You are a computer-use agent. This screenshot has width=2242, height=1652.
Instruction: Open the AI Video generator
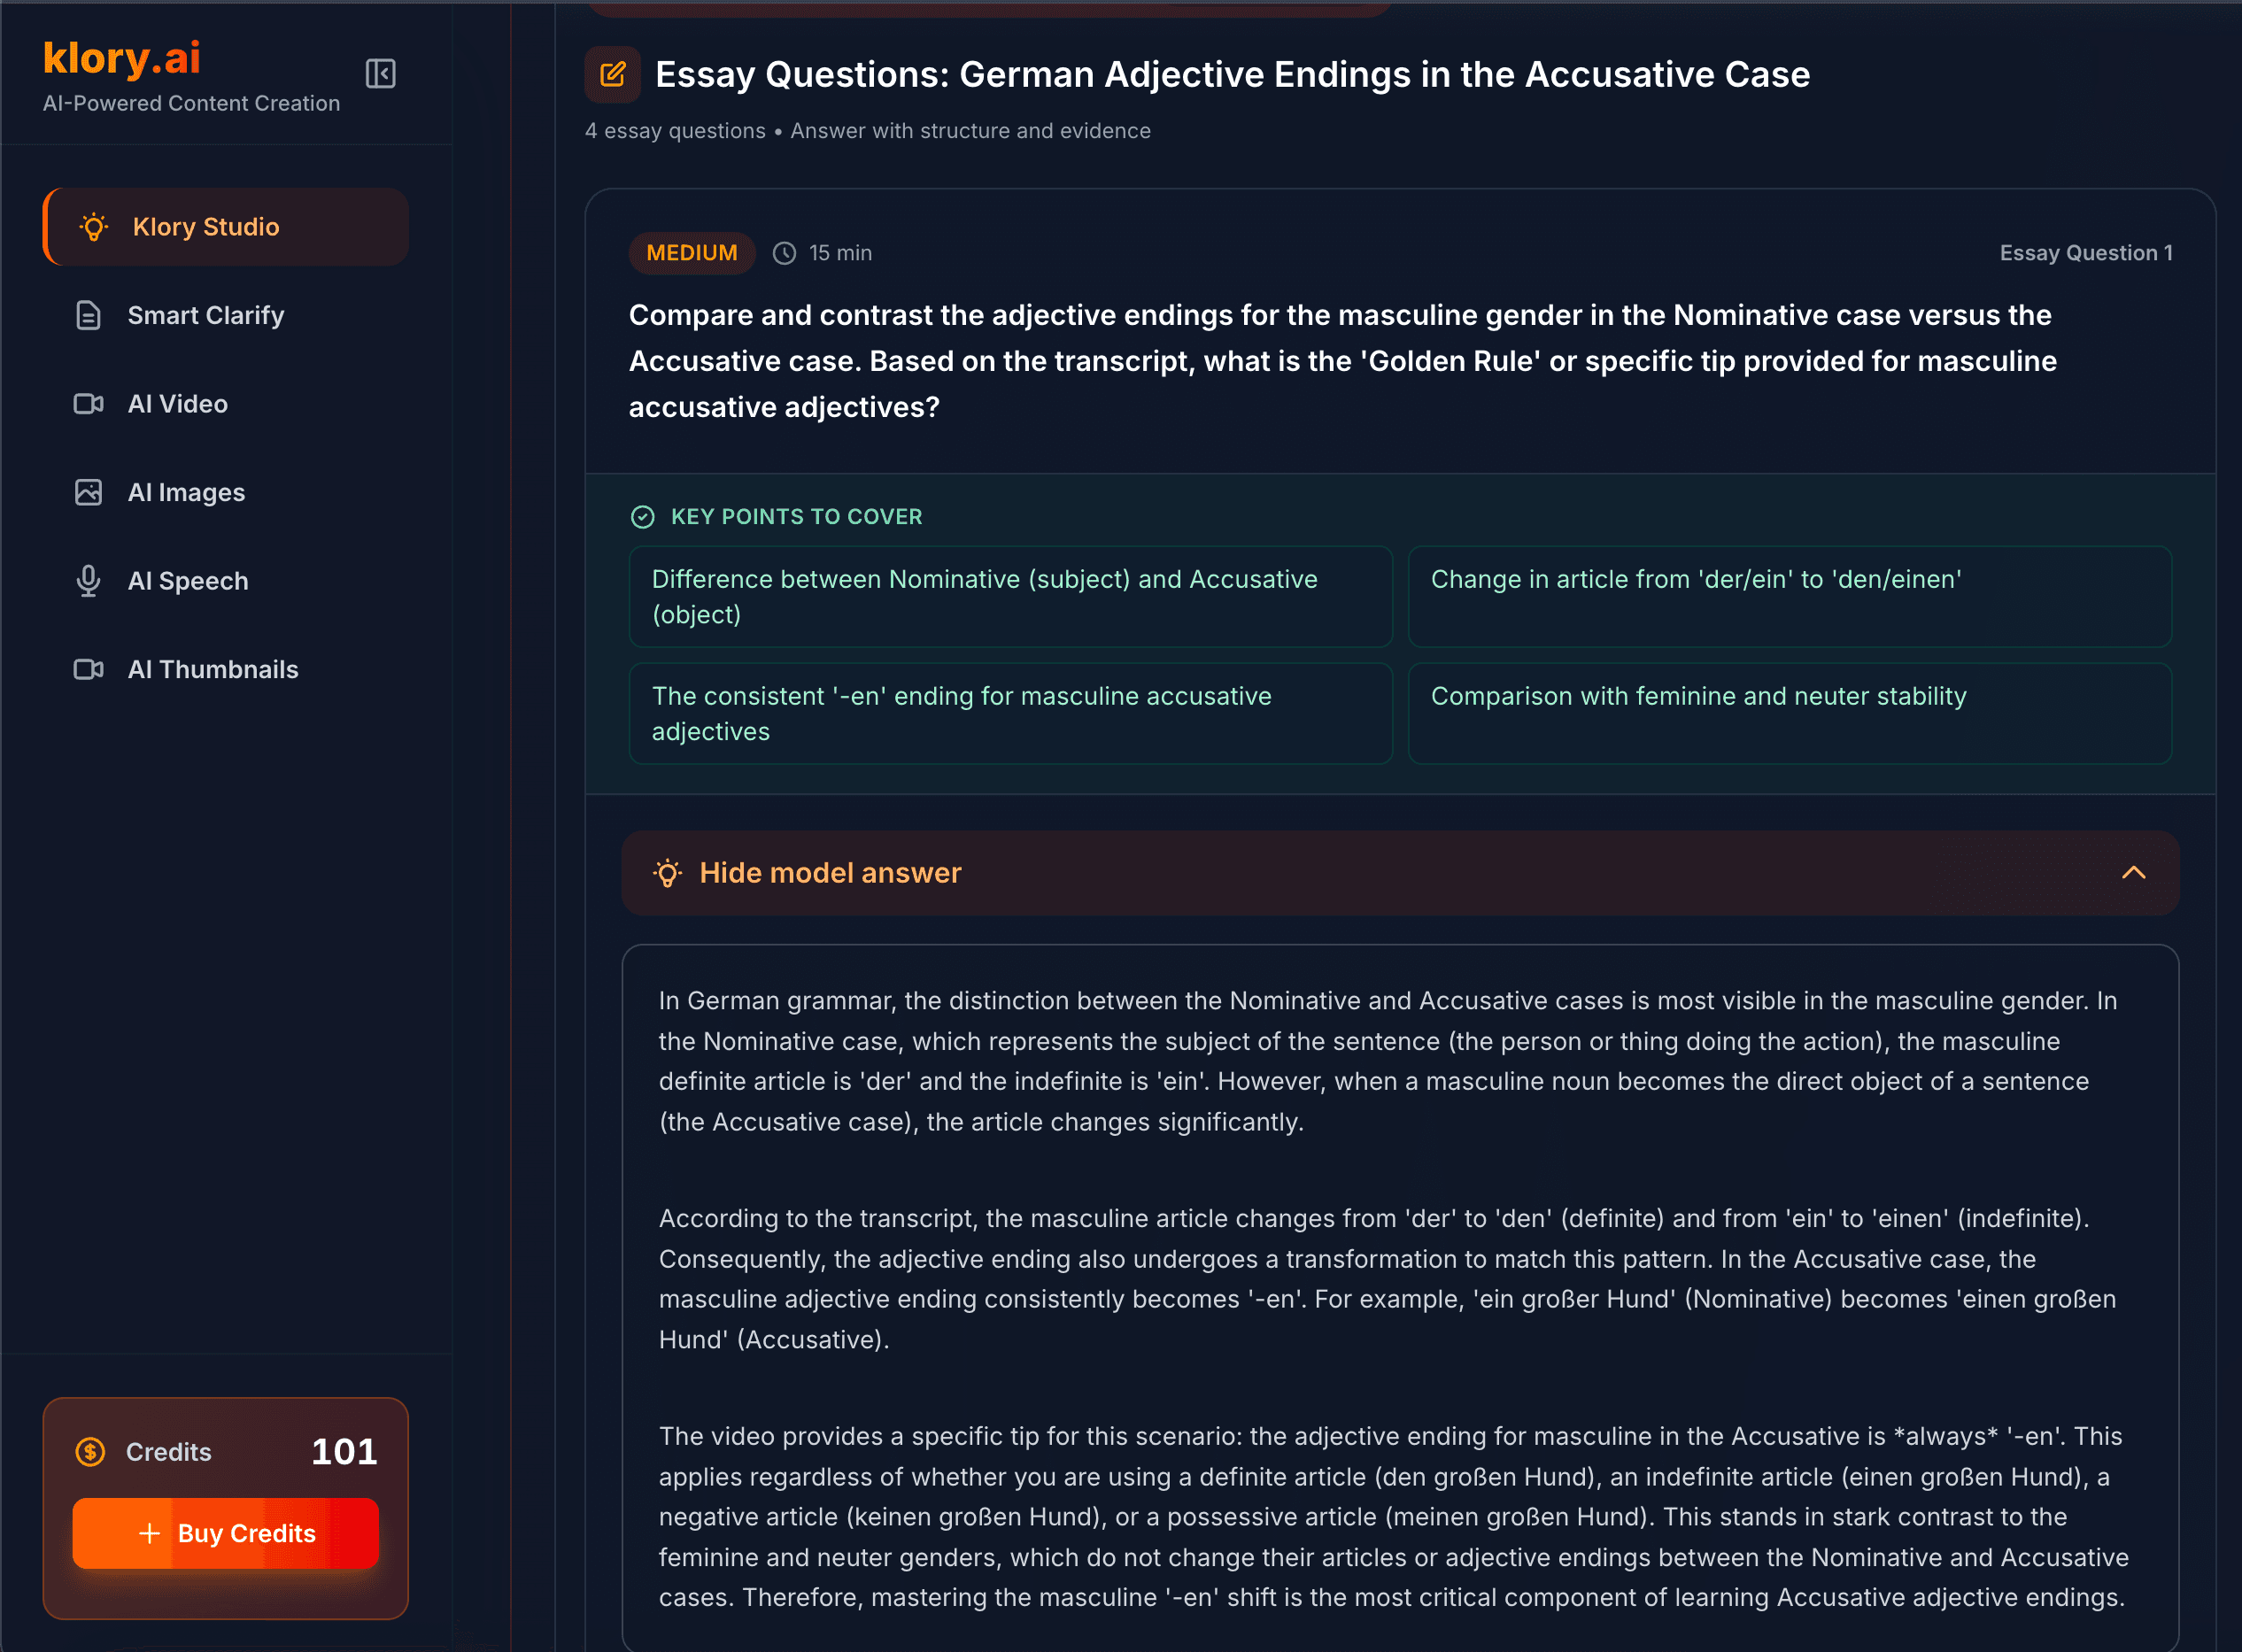[177, 404]
